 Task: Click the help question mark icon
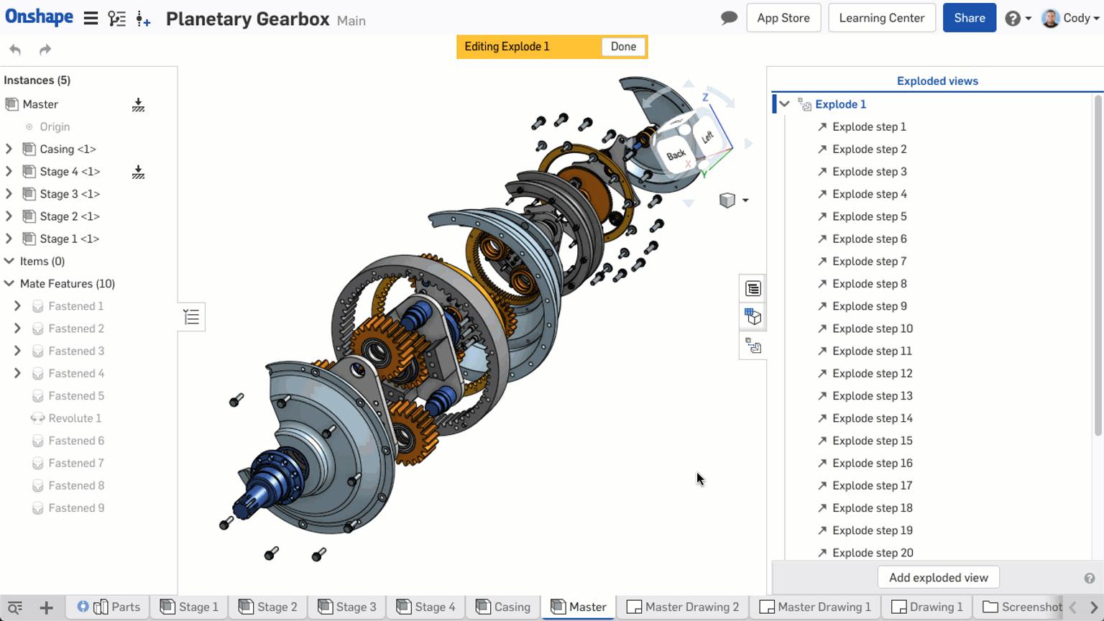[x=1013, y=17]
